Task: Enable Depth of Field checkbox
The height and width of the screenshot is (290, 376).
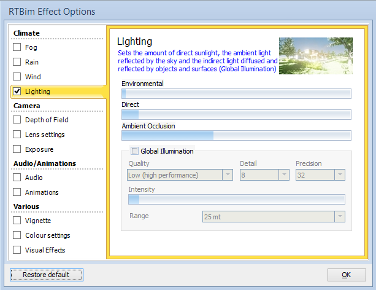Action: (17, 119)
